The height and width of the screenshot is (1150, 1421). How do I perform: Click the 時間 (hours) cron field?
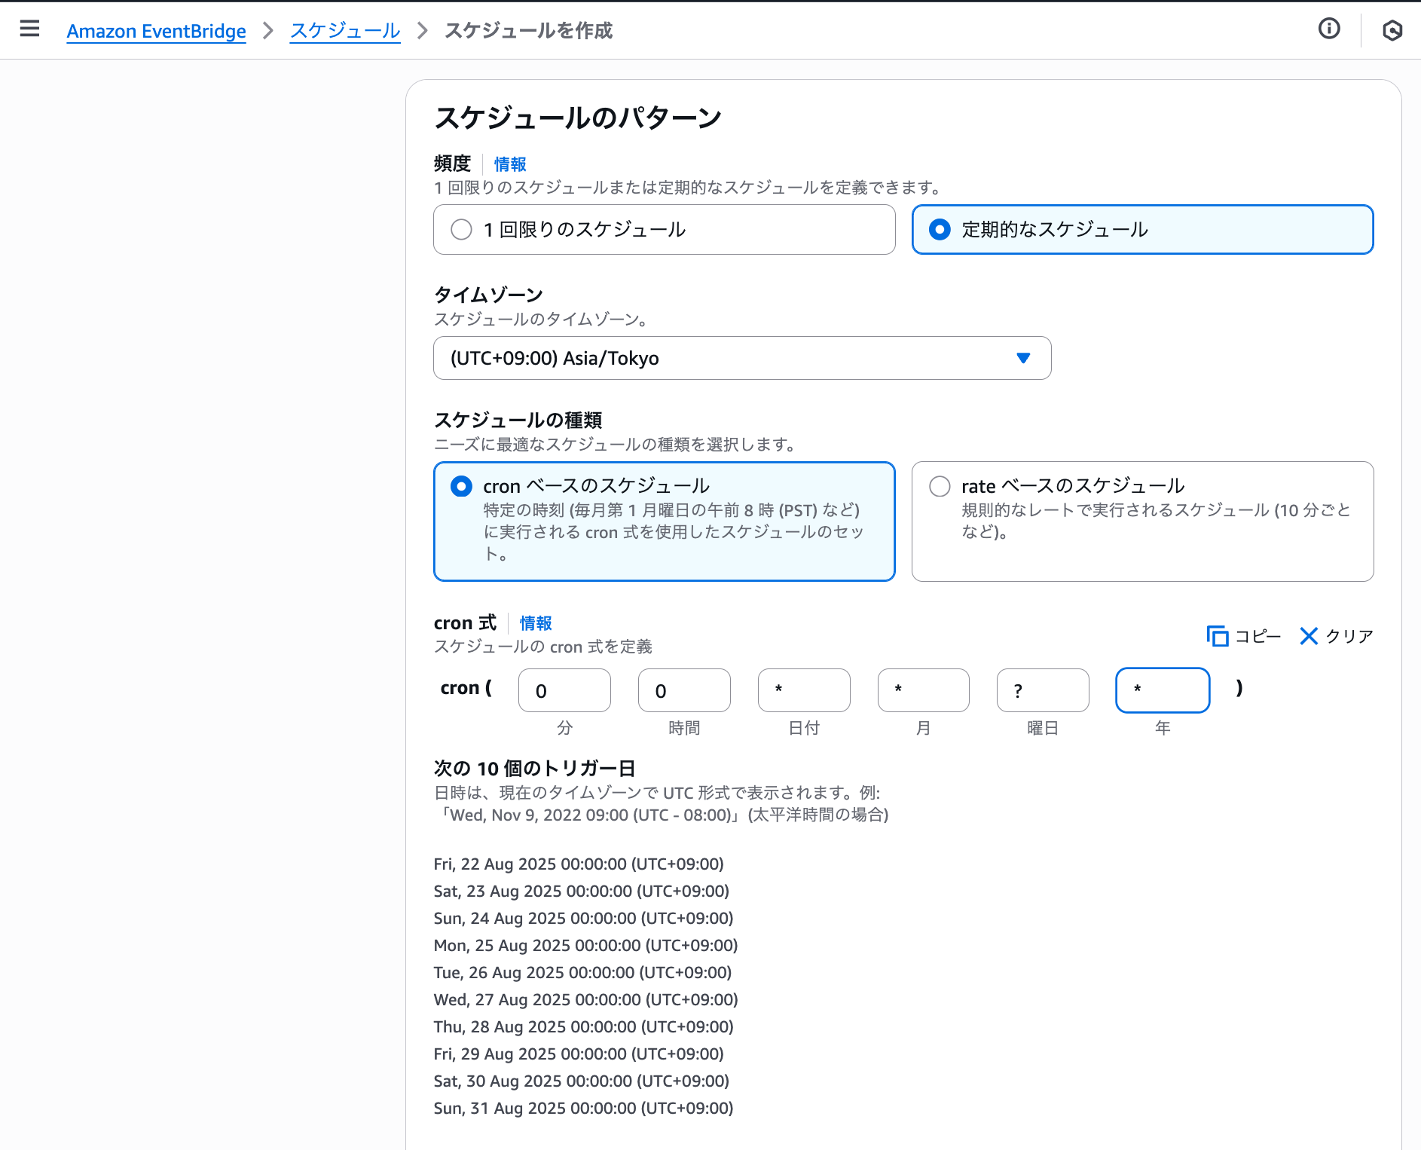pos(684,690)
